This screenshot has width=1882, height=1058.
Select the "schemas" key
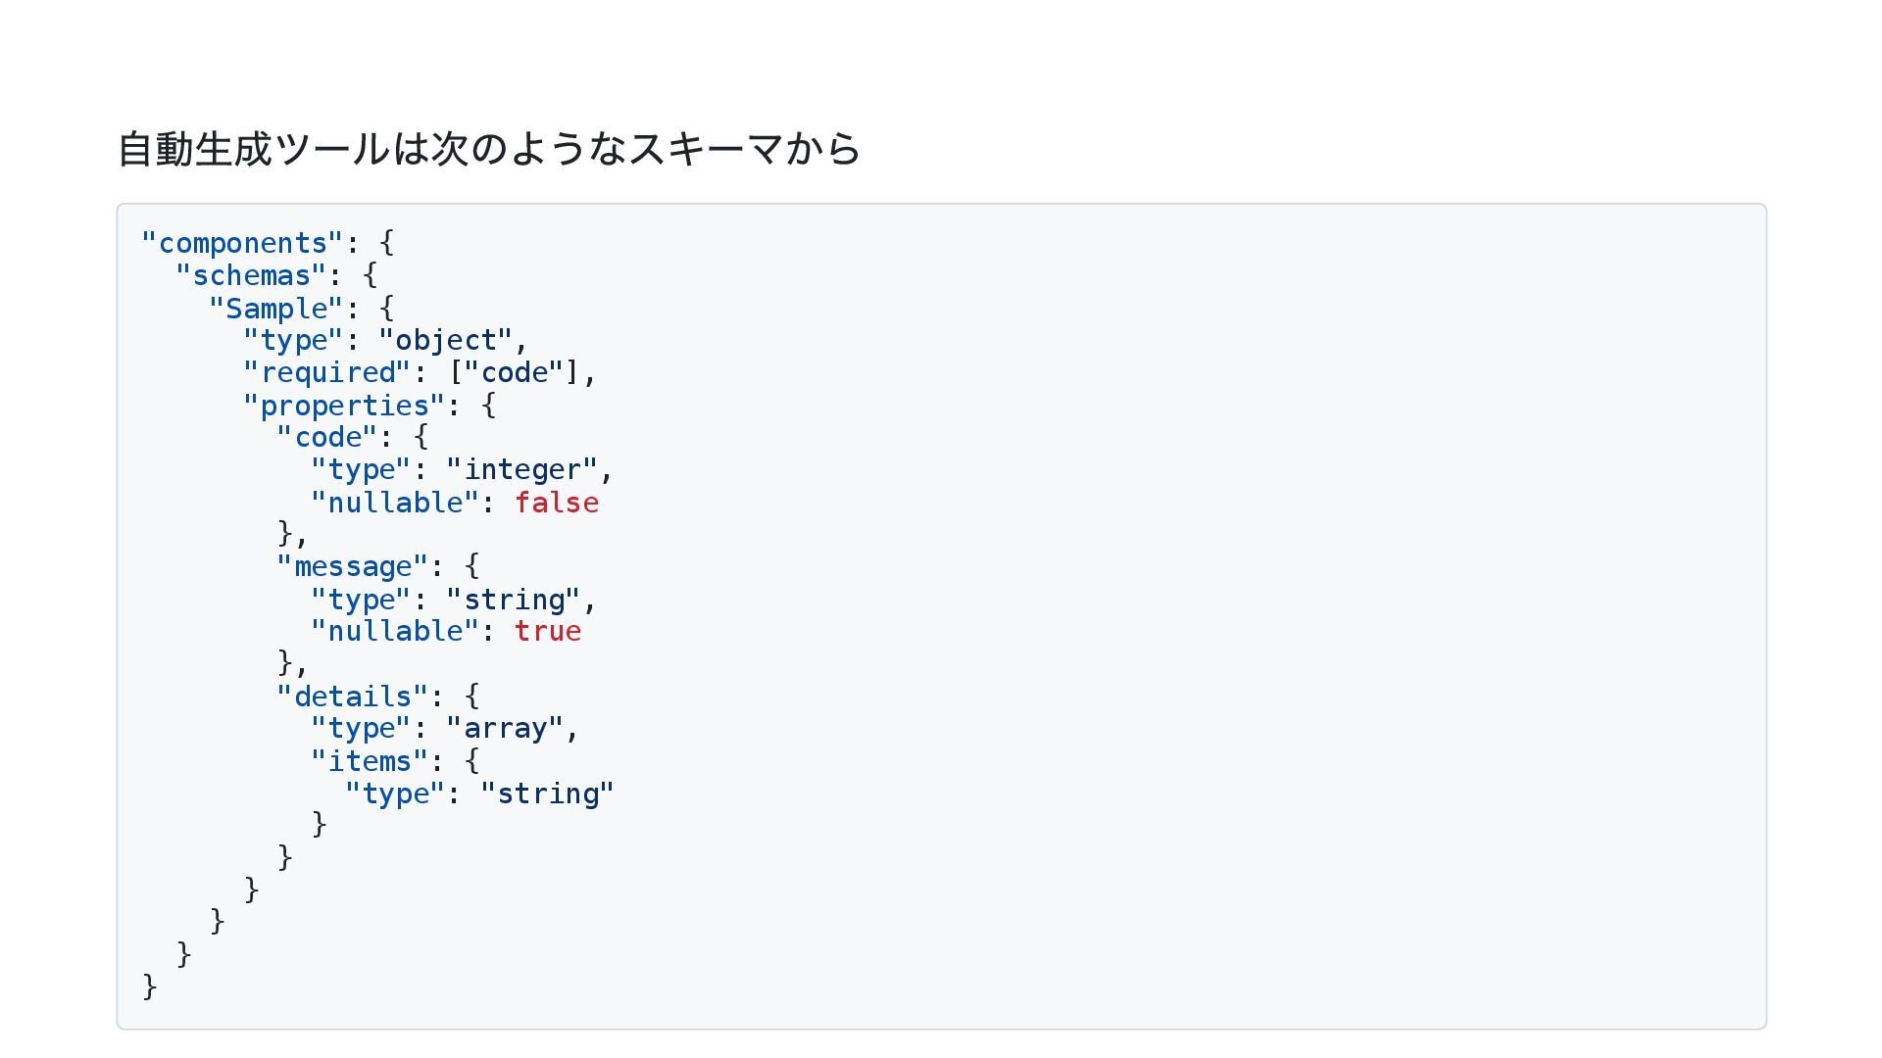pos(250,275)
